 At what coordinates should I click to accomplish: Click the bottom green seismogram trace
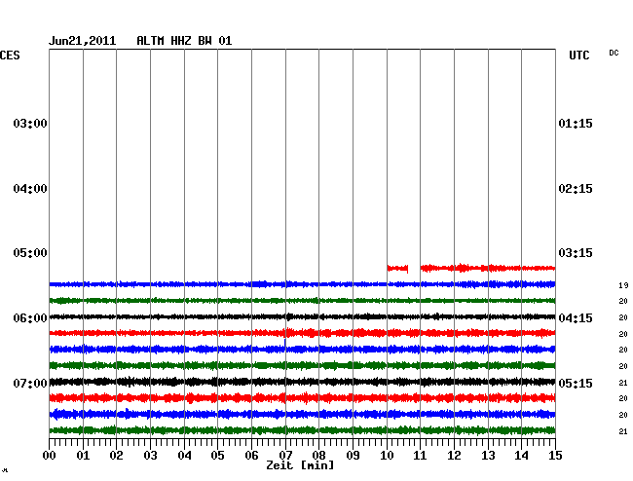click(x=302, y=430)
